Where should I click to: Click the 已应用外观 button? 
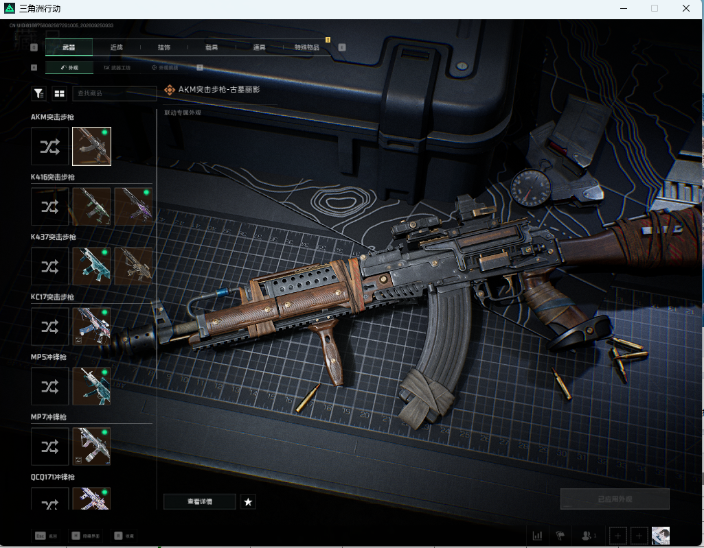coord(615,499)
